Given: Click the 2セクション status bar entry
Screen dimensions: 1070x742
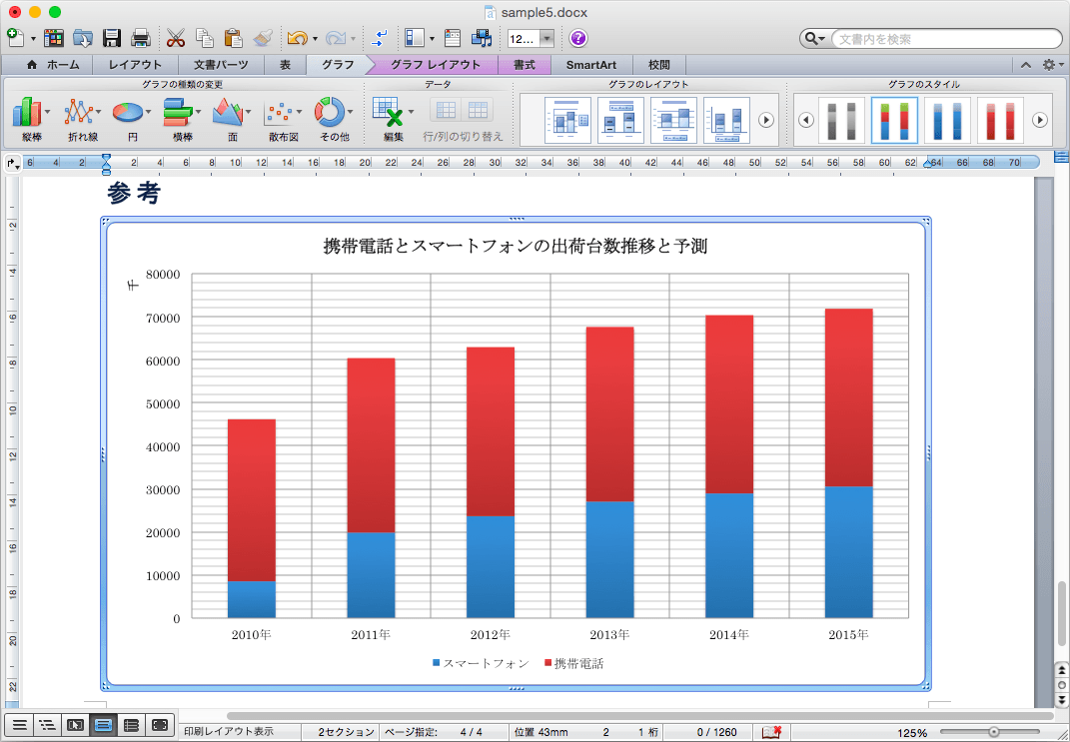Looking at the screenshot, I should [x=346, y=732].
